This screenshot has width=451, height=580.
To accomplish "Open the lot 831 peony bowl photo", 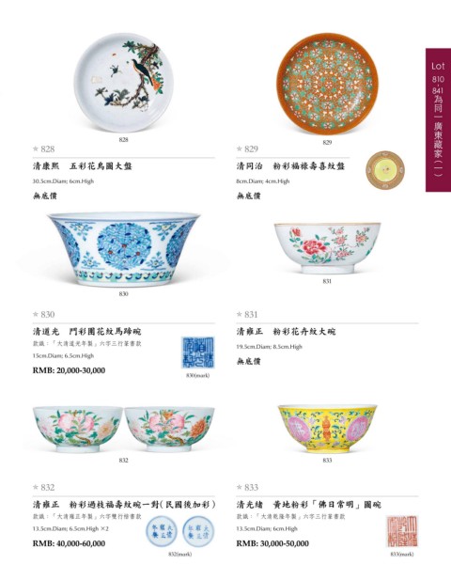I will 327,248.
